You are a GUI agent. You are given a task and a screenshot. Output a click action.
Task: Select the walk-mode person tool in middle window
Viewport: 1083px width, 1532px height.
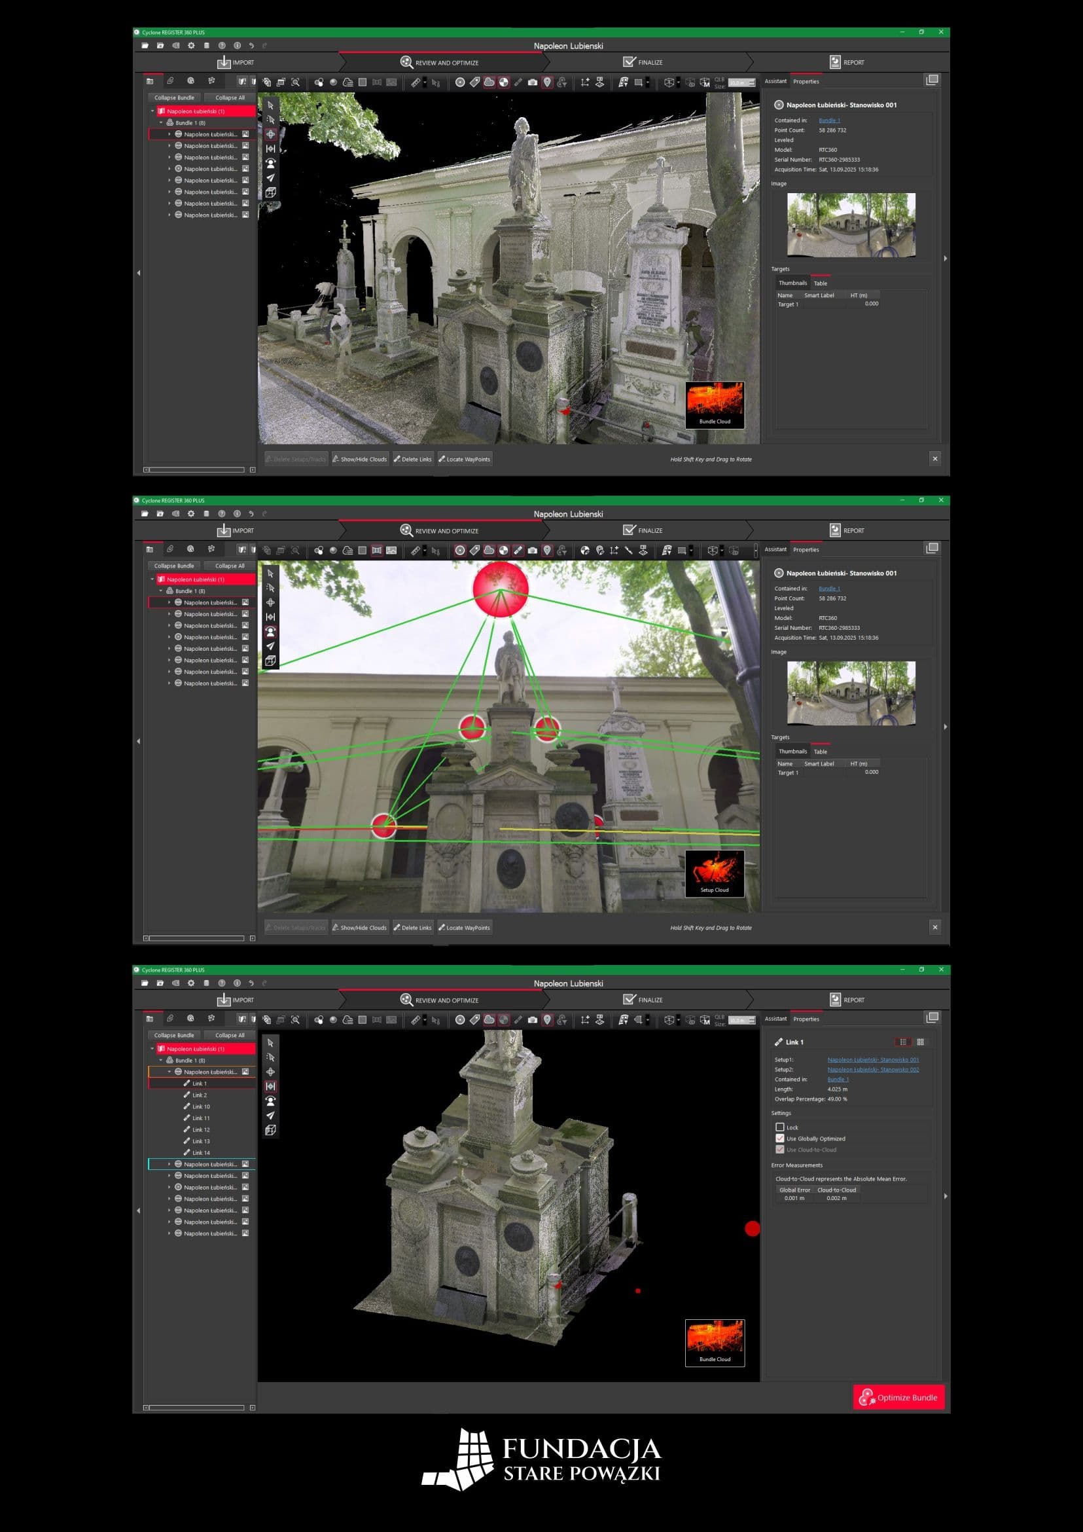click(x=271, y=631)
